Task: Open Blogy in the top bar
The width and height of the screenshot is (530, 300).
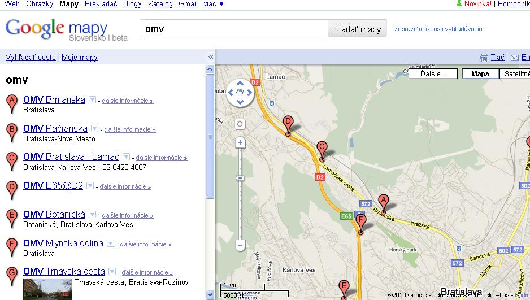Action: (x=132, y=4)
